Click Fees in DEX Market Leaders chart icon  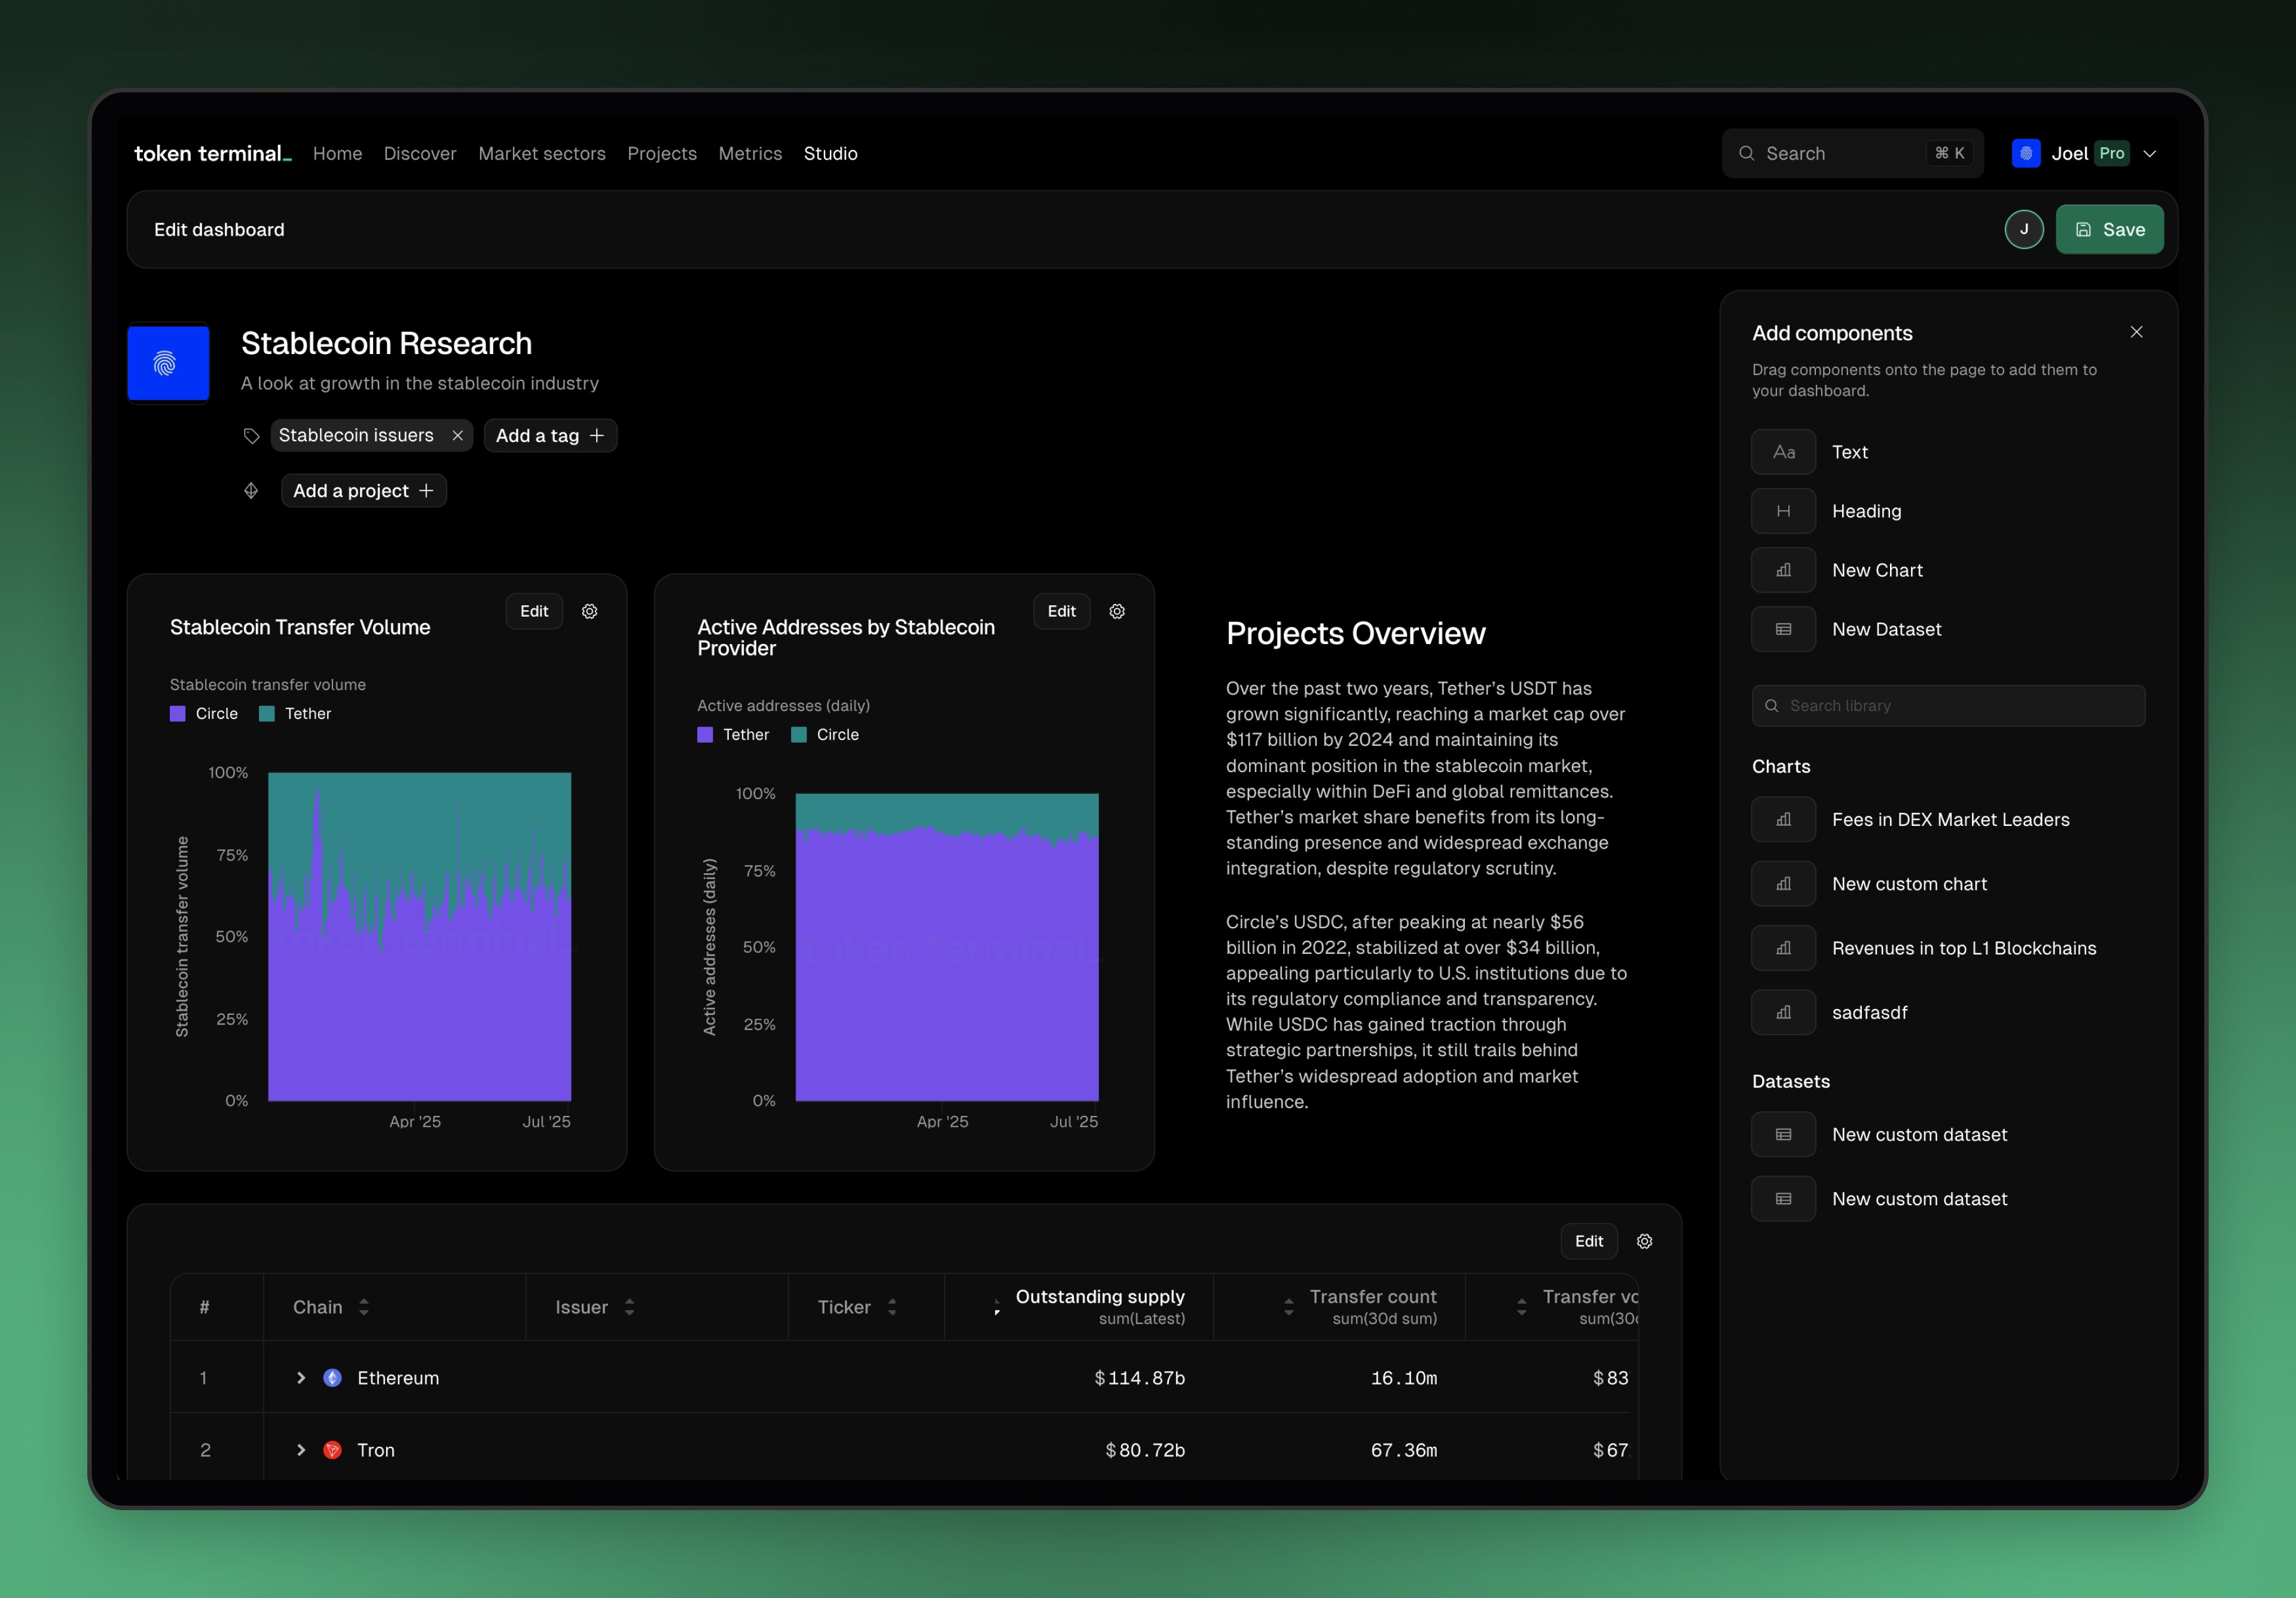point(1783,819)
